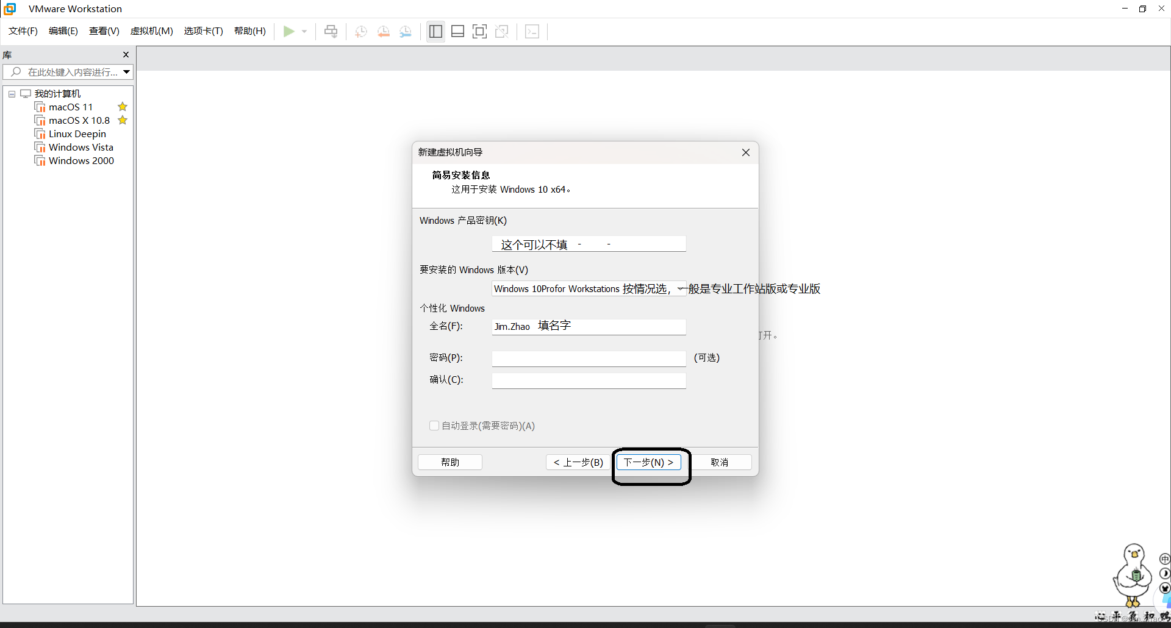
Task: Toggle the 自动登录 auto login checkbox
Action: 434,426
